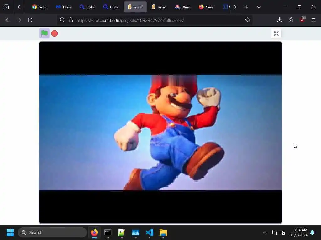Open clock showing 8:04 AM 11/7/2024

tap(298, 232)
